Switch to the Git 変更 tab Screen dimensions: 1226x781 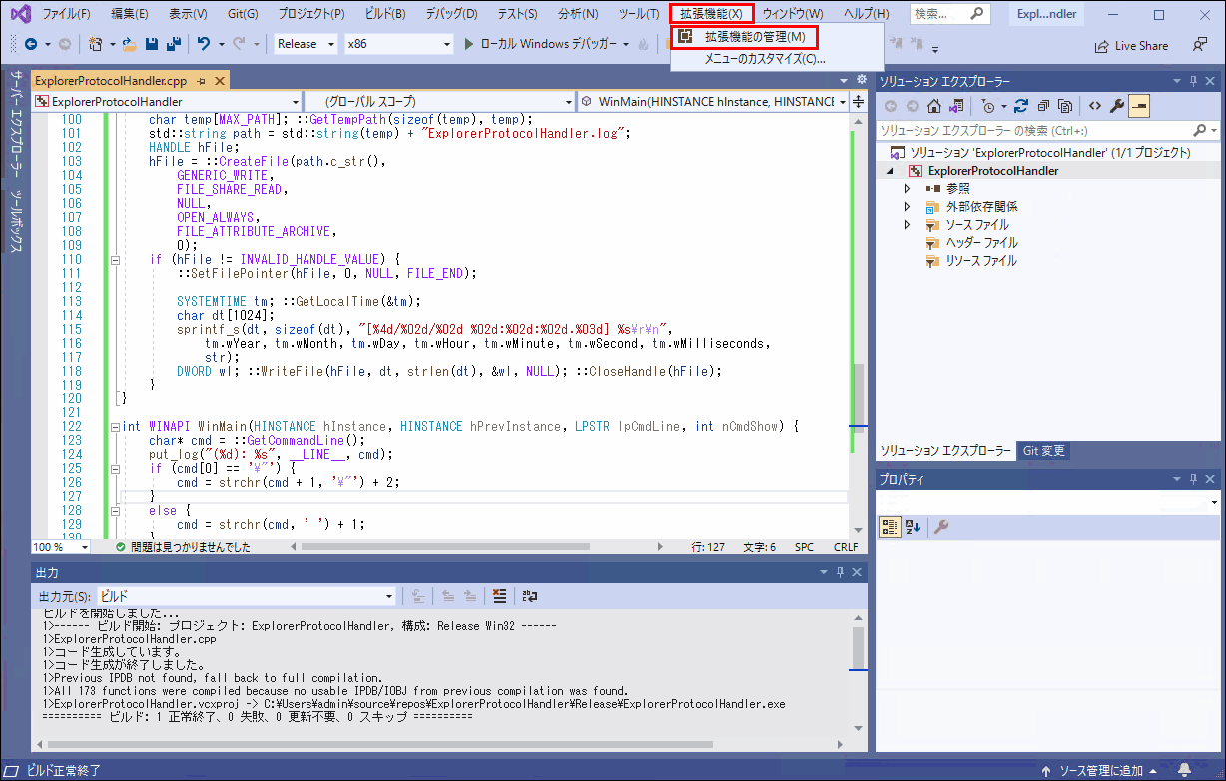click(1043, 451)
